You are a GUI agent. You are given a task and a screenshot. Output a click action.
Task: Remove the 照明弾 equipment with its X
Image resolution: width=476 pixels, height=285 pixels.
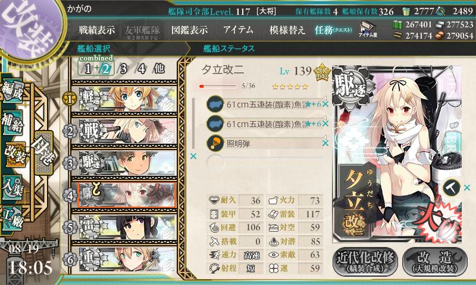(x=325, y=143)
